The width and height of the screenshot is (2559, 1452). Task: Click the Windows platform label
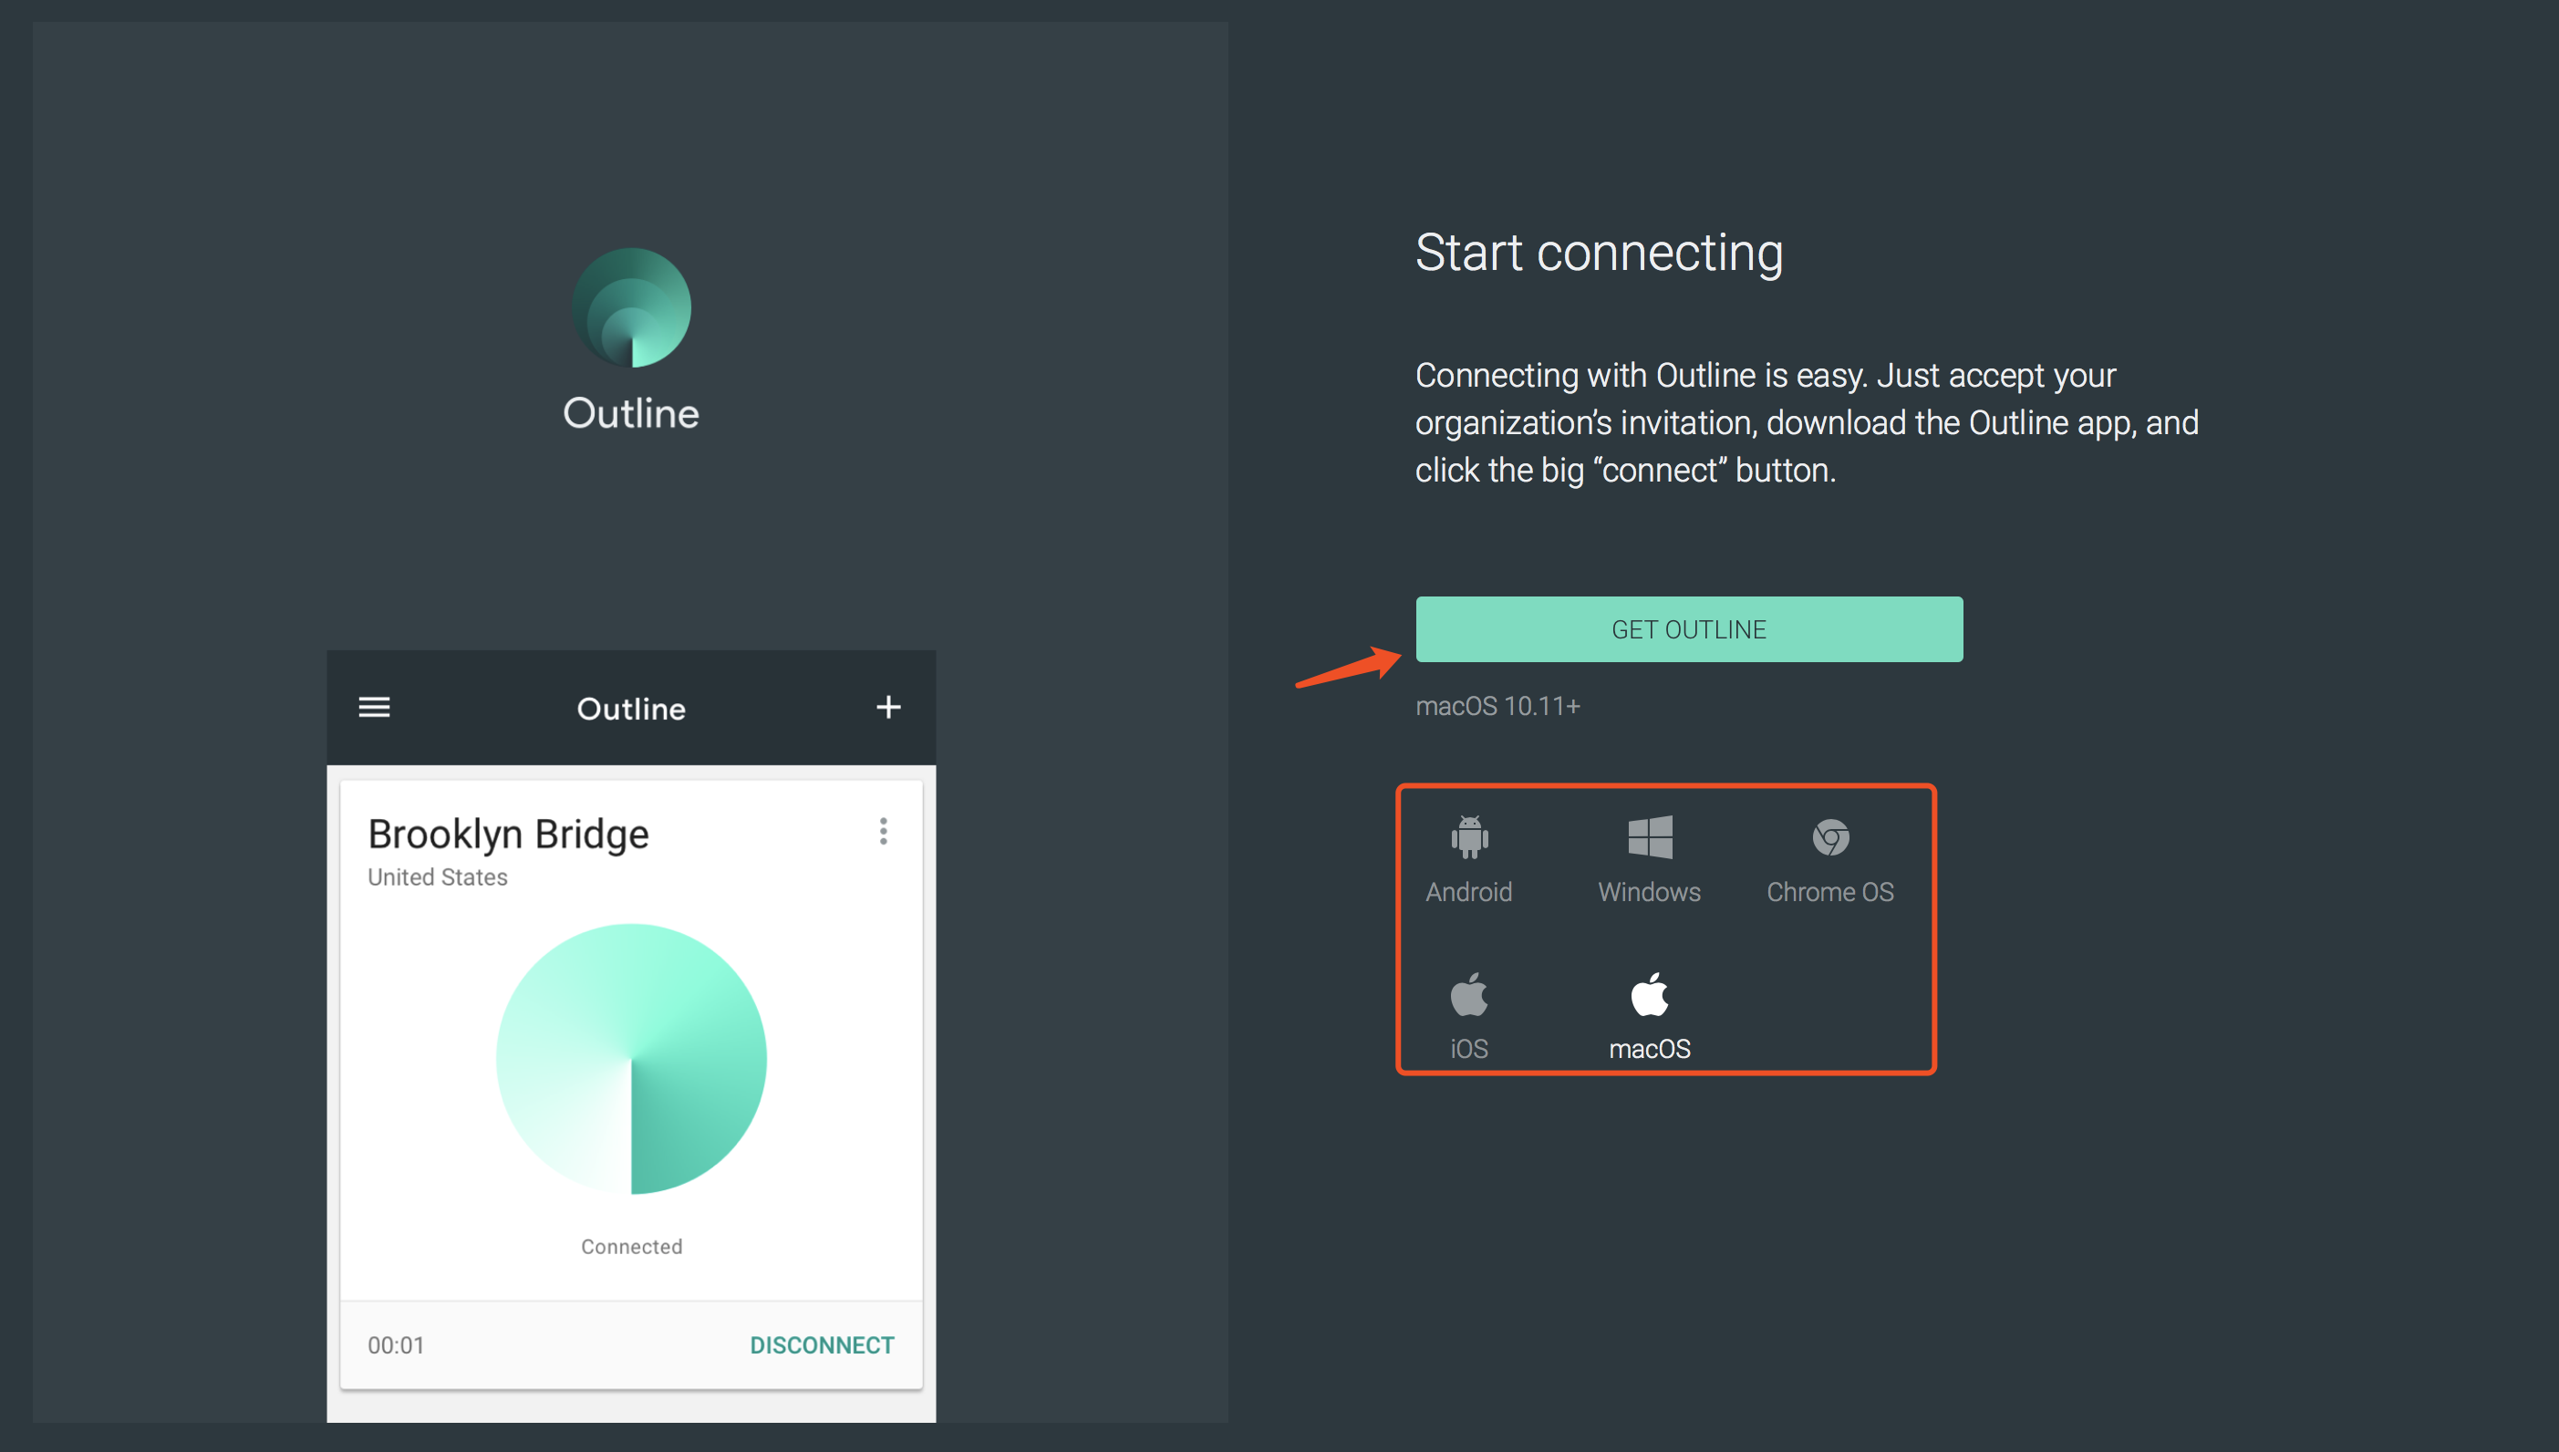[x=1649, y=892]
